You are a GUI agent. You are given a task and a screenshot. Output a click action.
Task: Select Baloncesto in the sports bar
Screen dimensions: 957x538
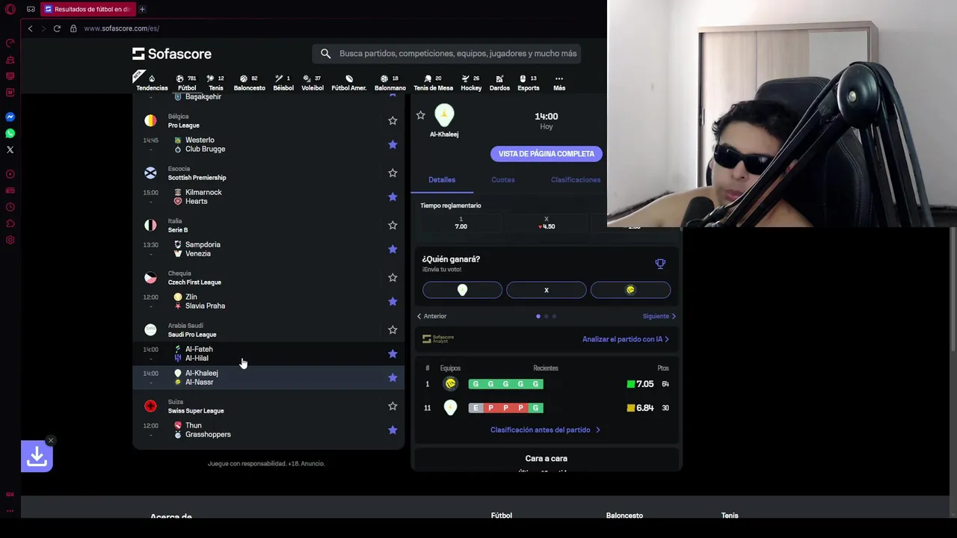click(x=250, y=82)
